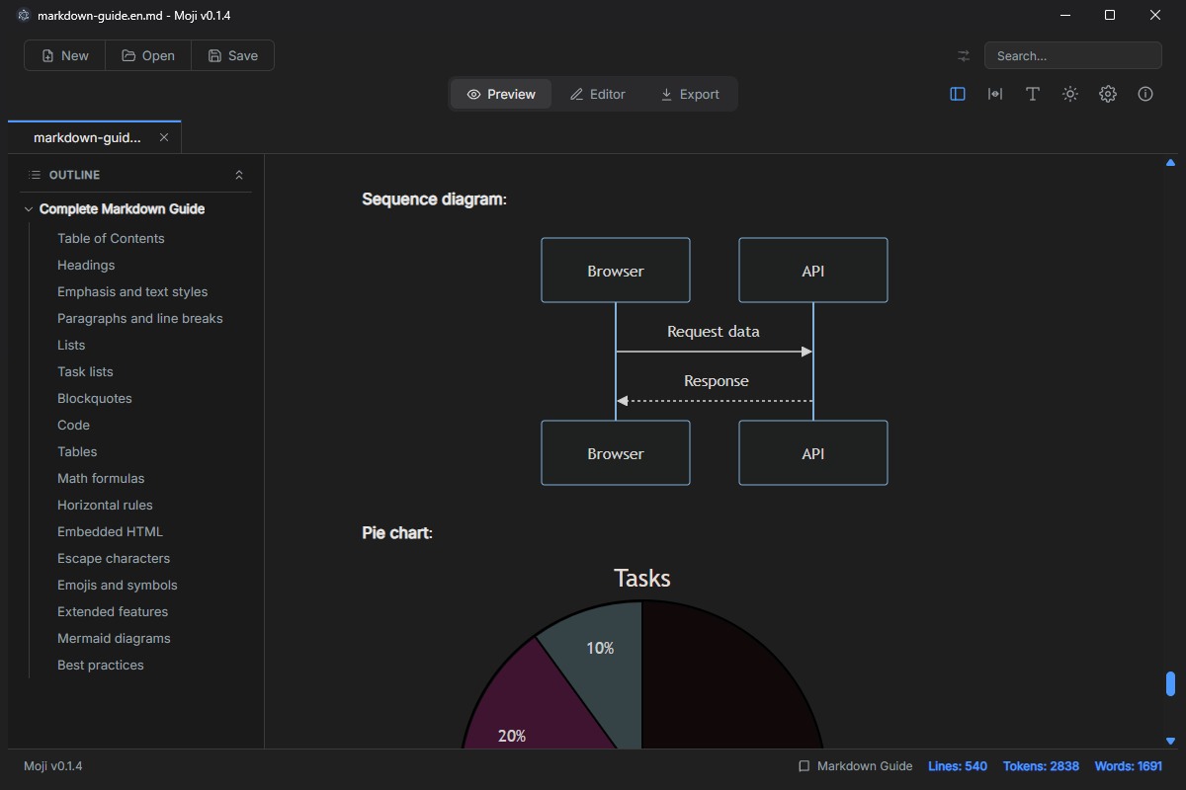The image size is (1186, 790).
Task: Go to Extended features in outline
Action: (x=113, y=611)
